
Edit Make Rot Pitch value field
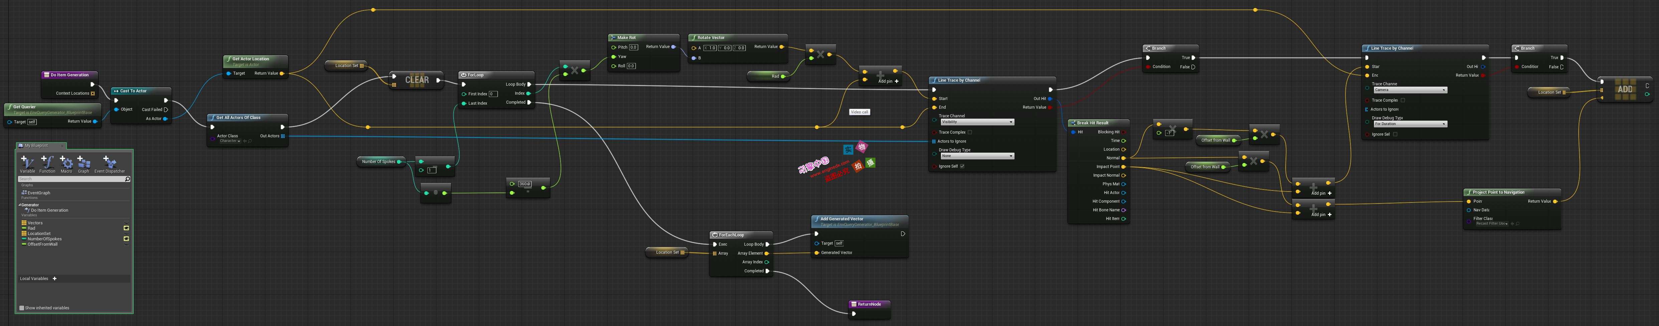tap(633, 47)
